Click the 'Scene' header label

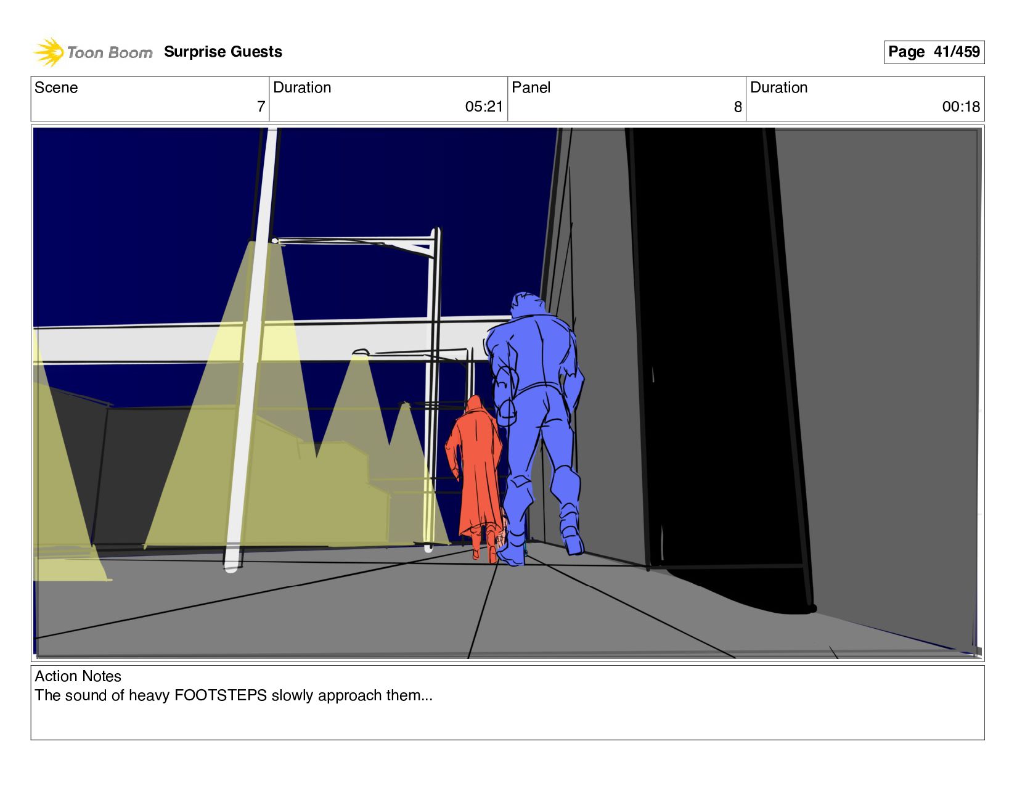click(x=56, y=88)
